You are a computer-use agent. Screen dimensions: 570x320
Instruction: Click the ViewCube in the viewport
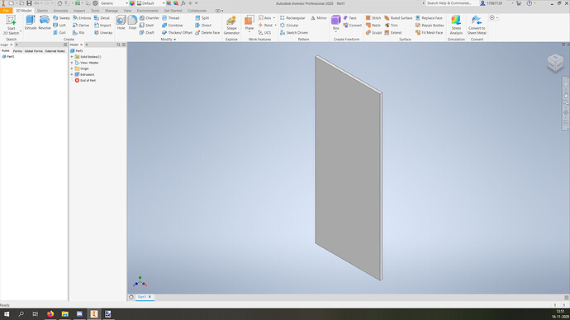555,63
